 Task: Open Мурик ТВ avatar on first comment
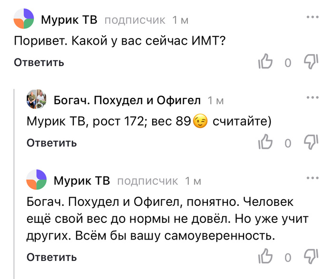[x=23, y=19]
